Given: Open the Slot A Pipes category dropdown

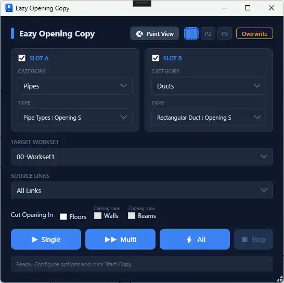Looking at the screenshot, I should tap(75, 86).
